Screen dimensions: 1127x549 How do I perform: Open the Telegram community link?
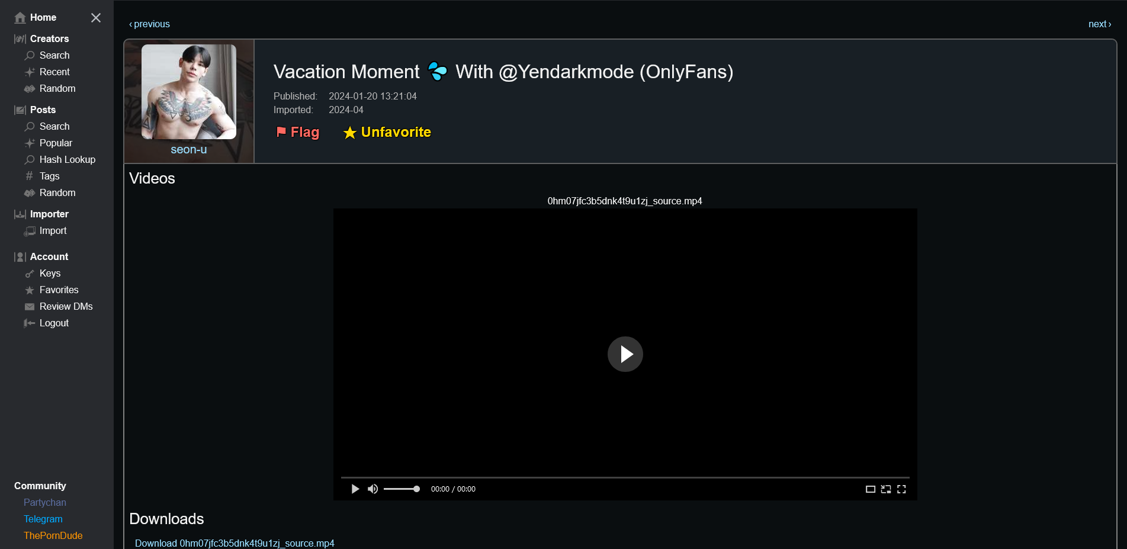coord(43,519)
